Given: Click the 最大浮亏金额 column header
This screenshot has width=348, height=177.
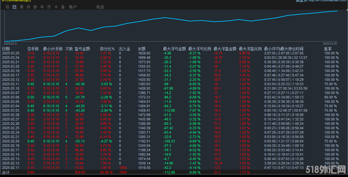Looking at the screenshot, I should point(174,49).
